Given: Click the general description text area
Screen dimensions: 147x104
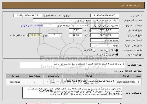Looking at the screenshot, I should point(72,65).
